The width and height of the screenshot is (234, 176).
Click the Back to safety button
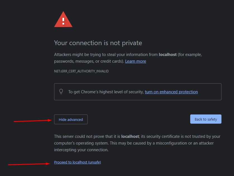[x=206, y=119]
